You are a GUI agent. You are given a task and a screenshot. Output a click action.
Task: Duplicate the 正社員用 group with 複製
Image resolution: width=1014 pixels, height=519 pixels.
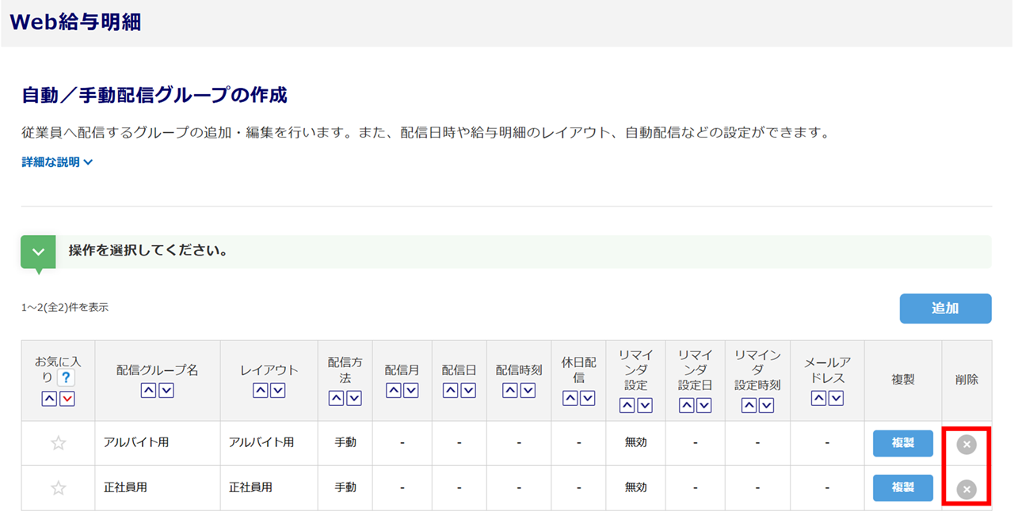point(902,488)
